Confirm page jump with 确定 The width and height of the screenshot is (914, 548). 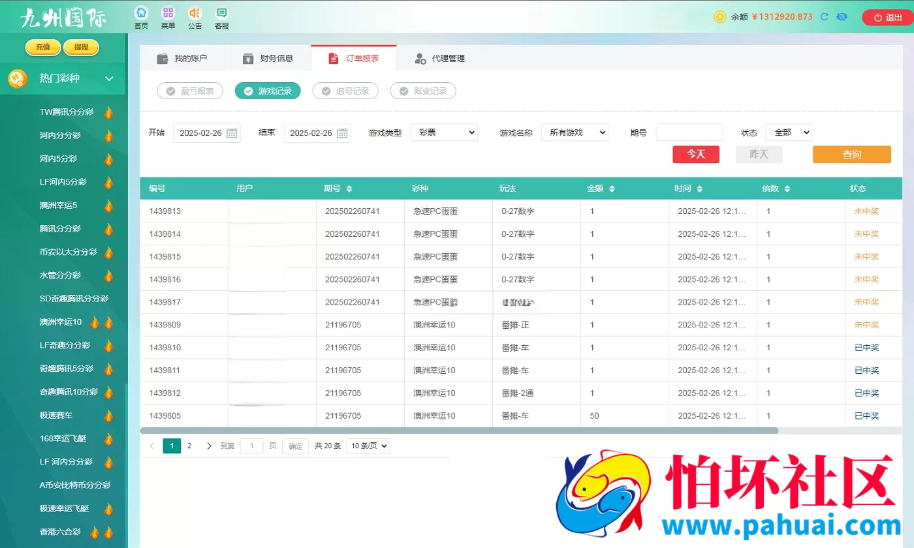point(296,446)
